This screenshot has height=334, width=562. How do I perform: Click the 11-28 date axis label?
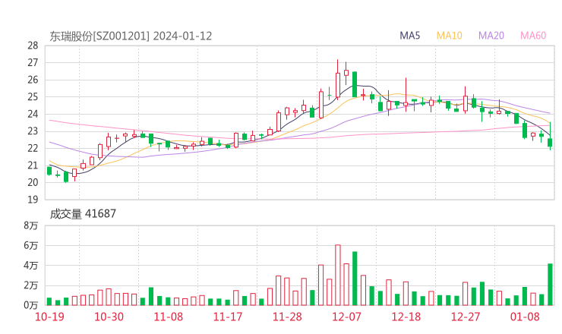pyautogui.click(x=287, y=317)
